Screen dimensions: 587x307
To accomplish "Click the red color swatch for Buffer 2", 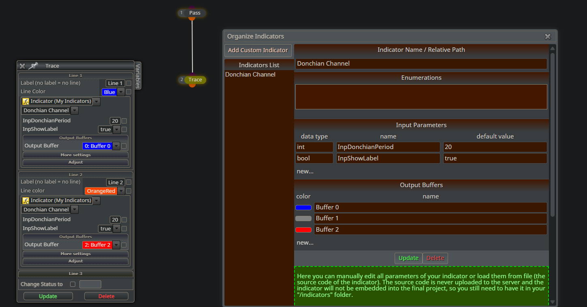I will 303,230.
